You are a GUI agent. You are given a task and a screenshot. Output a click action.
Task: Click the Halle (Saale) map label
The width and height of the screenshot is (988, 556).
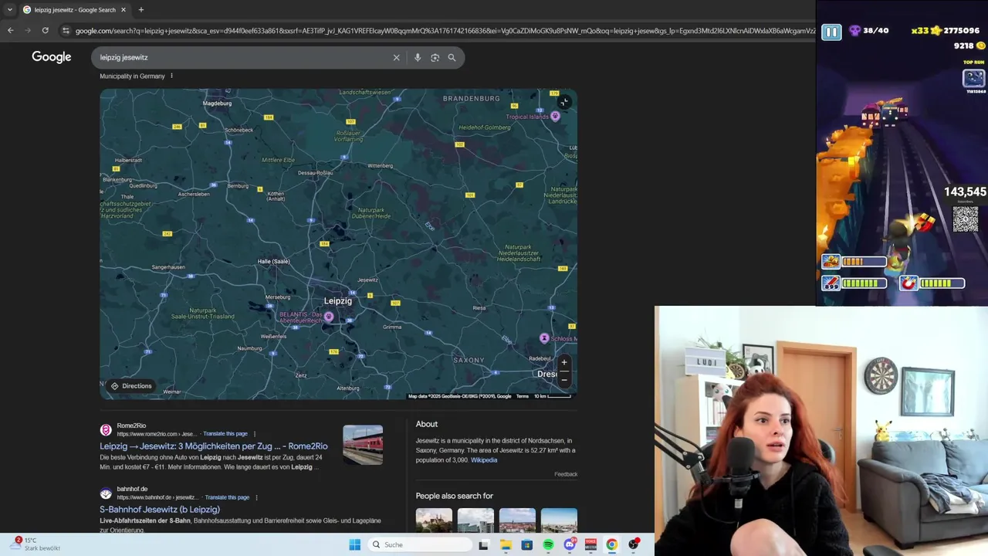273,262
